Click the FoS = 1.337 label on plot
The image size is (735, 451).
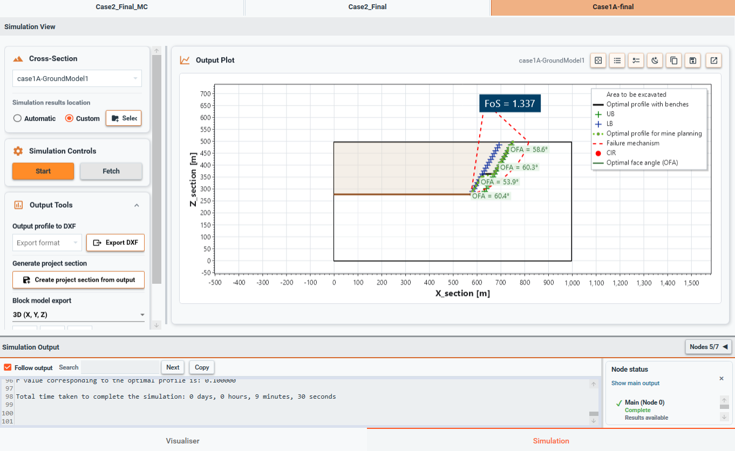pyautogui.click(x=509, y=104)
